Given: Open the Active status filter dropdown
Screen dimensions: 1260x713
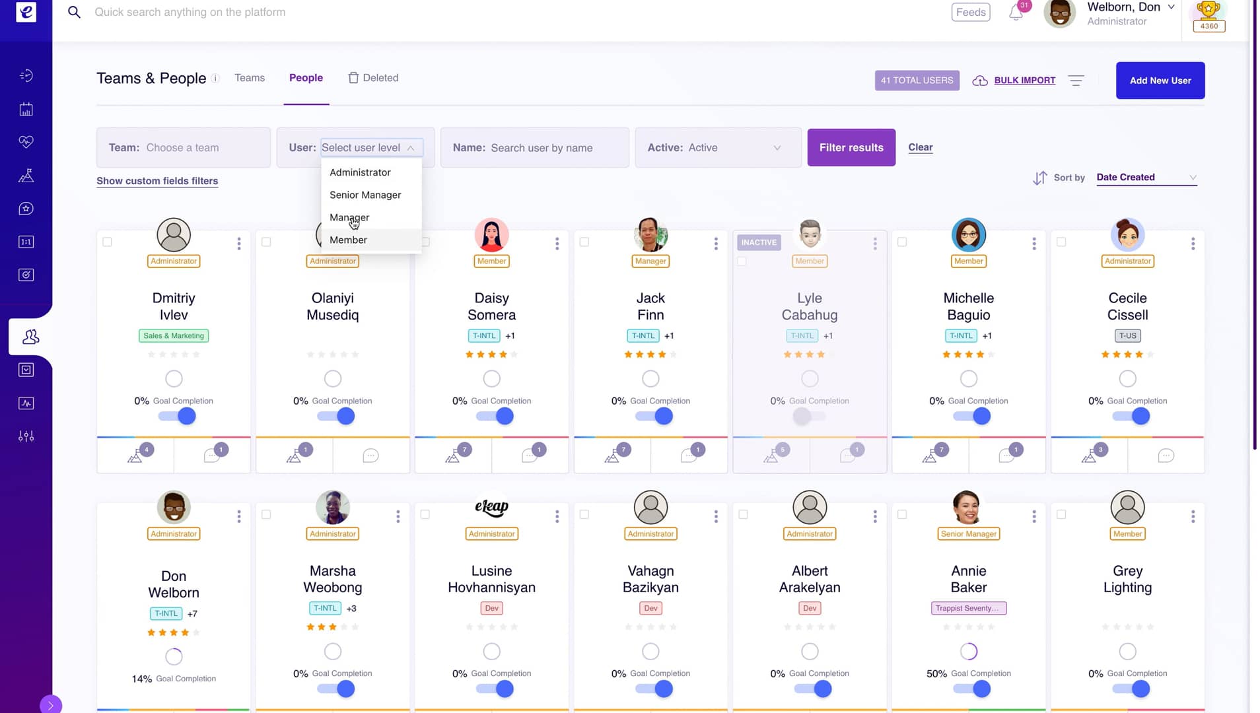Looking at the screenshot, I should pos(718,147).
